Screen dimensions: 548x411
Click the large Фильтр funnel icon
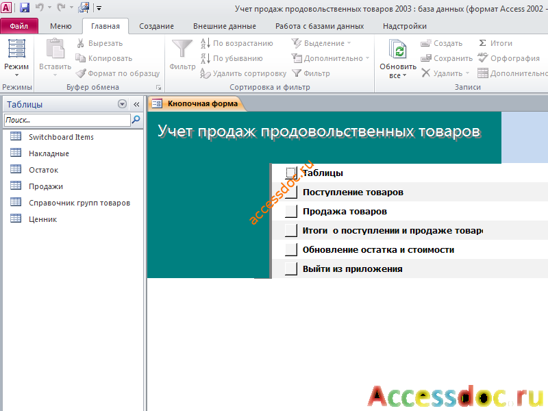[182, 49]
